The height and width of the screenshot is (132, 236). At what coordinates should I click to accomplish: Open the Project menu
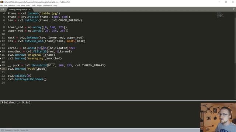(x=39, y=5)
